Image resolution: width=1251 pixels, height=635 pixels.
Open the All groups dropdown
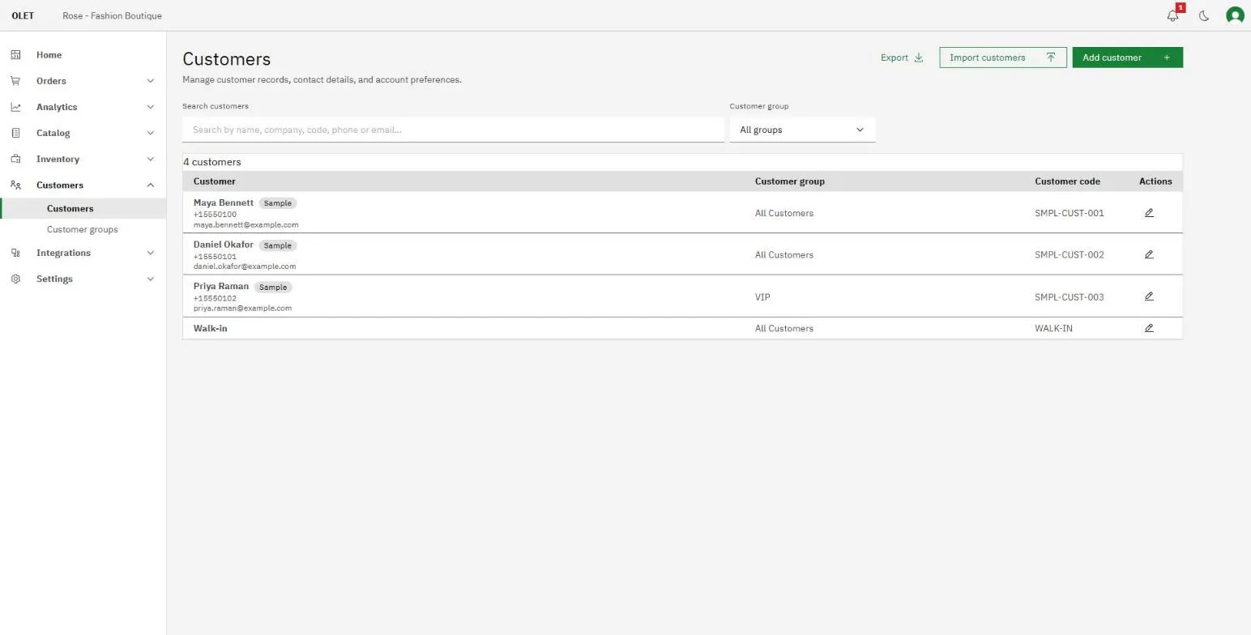pyautogui.click(x=802, y=130)
